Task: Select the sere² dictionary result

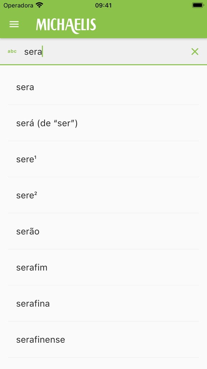Action: coord(27,195)
